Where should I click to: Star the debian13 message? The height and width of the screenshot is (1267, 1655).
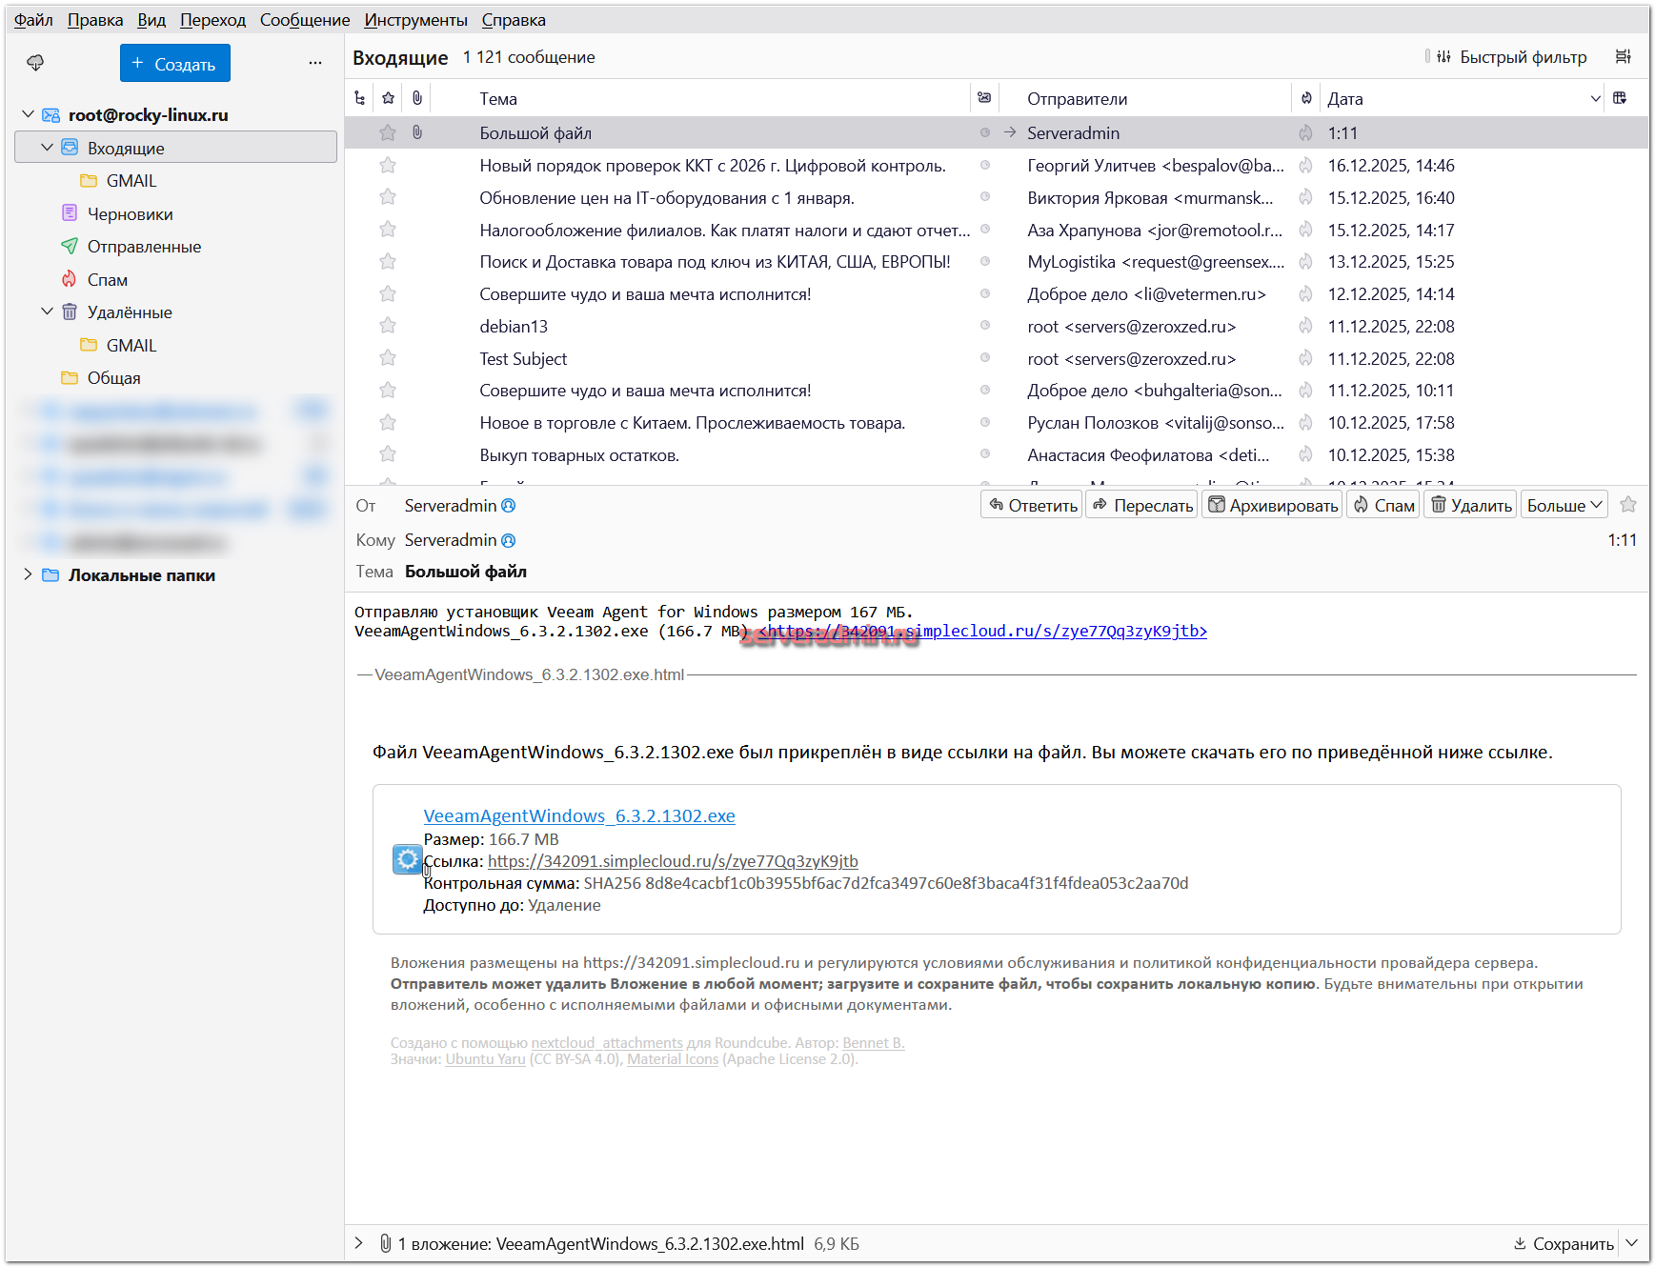coord(388,326)
